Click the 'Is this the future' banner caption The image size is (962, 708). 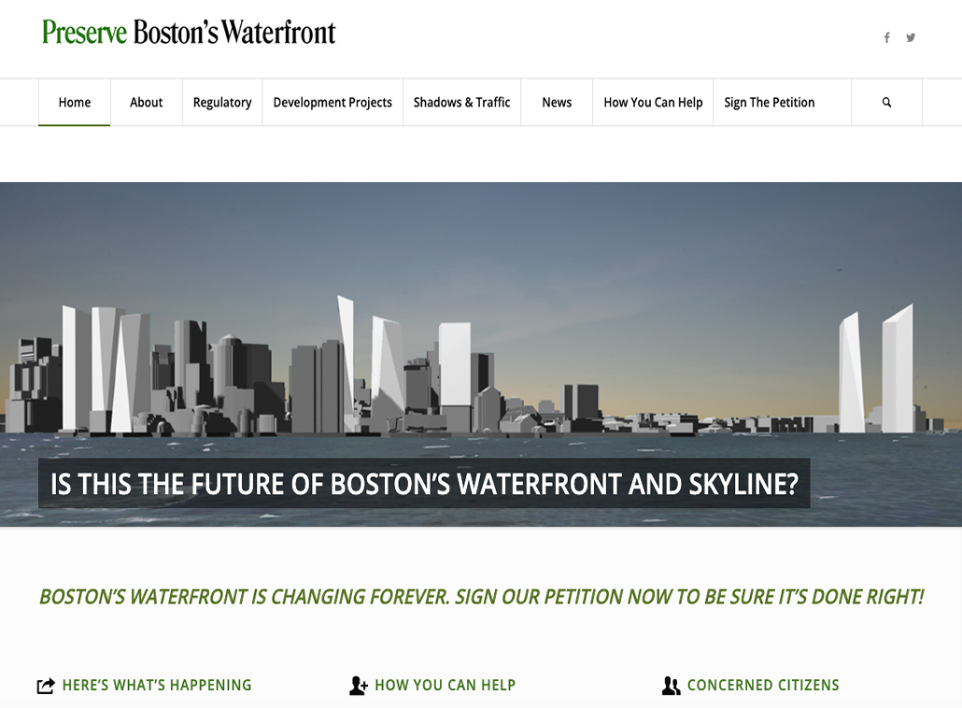pyautogui.click(x=424, y=484)
